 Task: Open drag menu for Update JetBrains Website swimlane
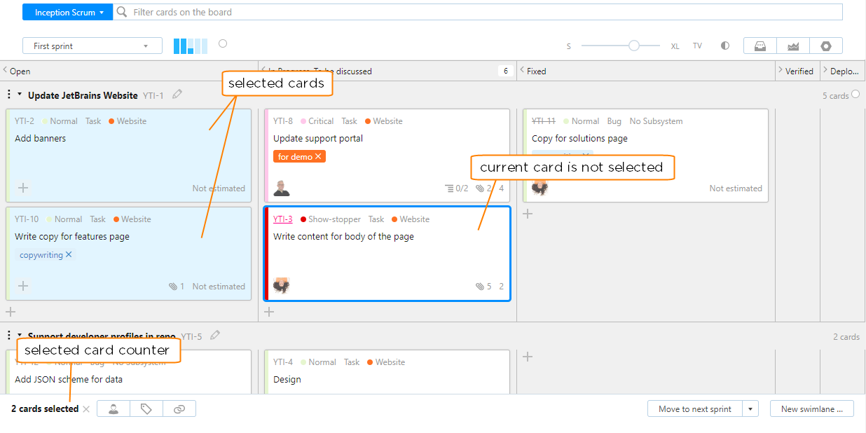click(8, 95)
